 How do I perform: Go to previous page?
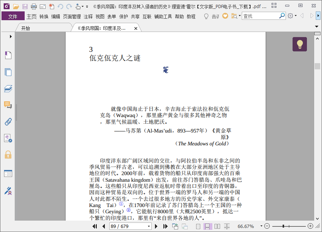click(104, 226)
